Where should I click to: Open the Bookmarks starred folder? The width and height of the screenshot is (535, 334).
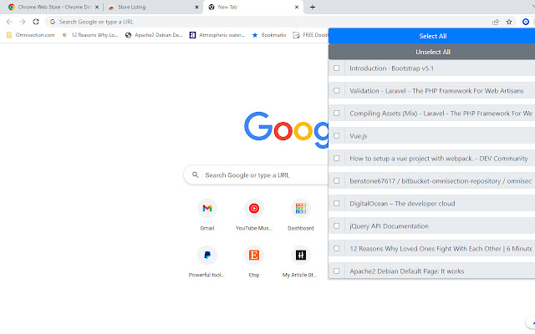pos(269,35)
